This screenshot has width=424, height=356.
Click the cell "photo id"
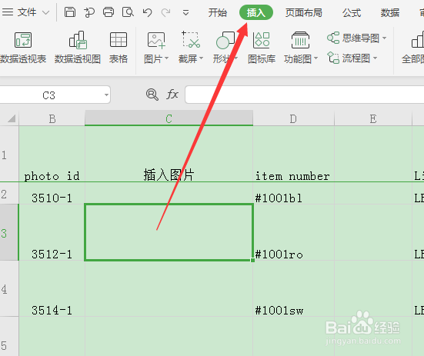coord(52,154)
